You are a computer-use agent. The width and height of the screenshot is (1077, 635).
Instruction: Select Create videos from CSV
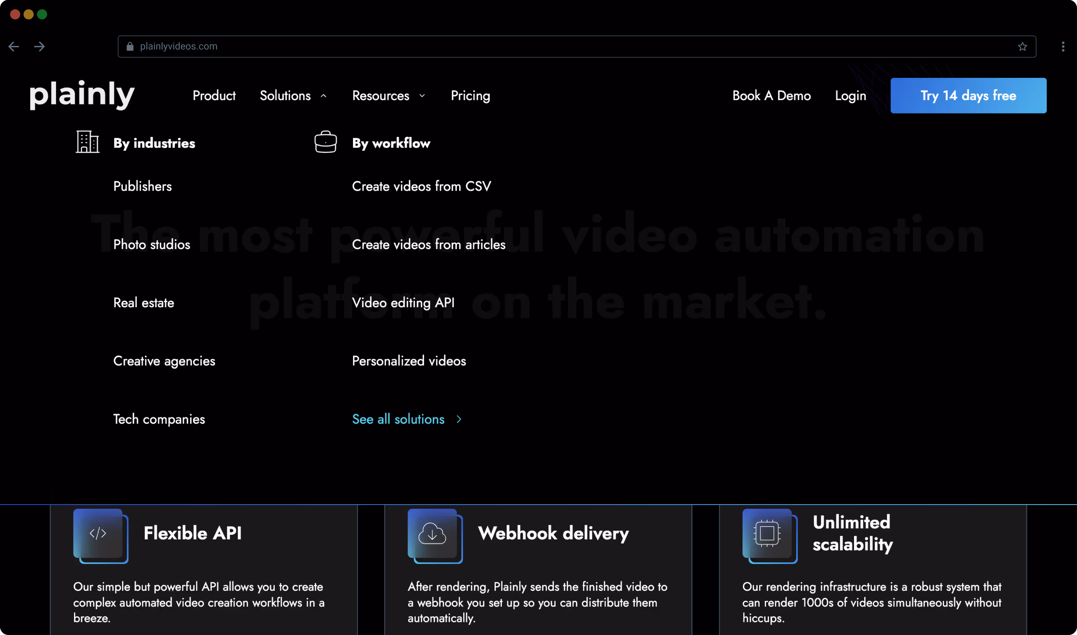421,186
